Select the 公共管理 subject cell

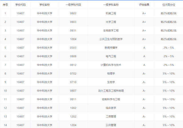tap(111, 125)
